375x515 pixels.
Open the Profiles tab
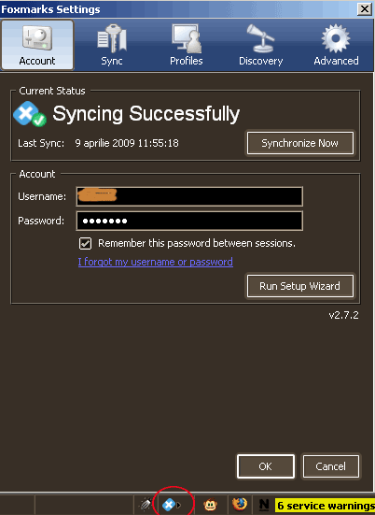[x=187, y=45]
